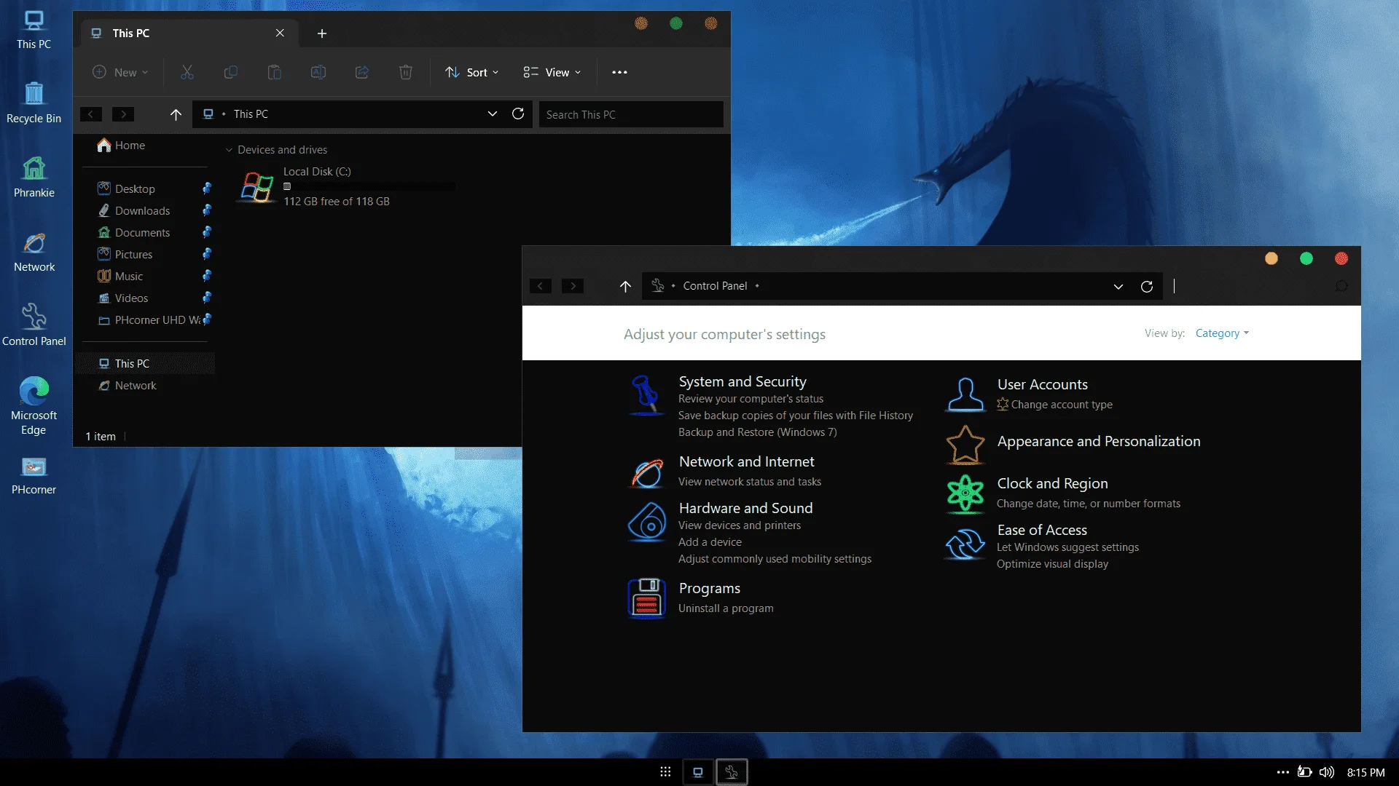The height and width of the screenshot is (786, 1399).
Task: Switch to Control Panel via taskbar button
Action: [x=732, y=771]
